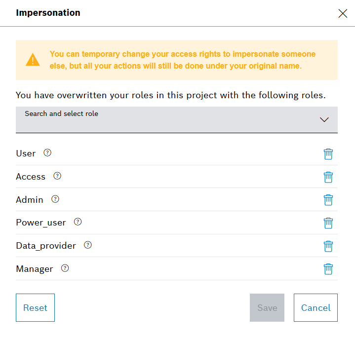This screenshot has width=355, height=338.
Task: Close the Impersonation dialog with X
Action: [x=343, y=13]
